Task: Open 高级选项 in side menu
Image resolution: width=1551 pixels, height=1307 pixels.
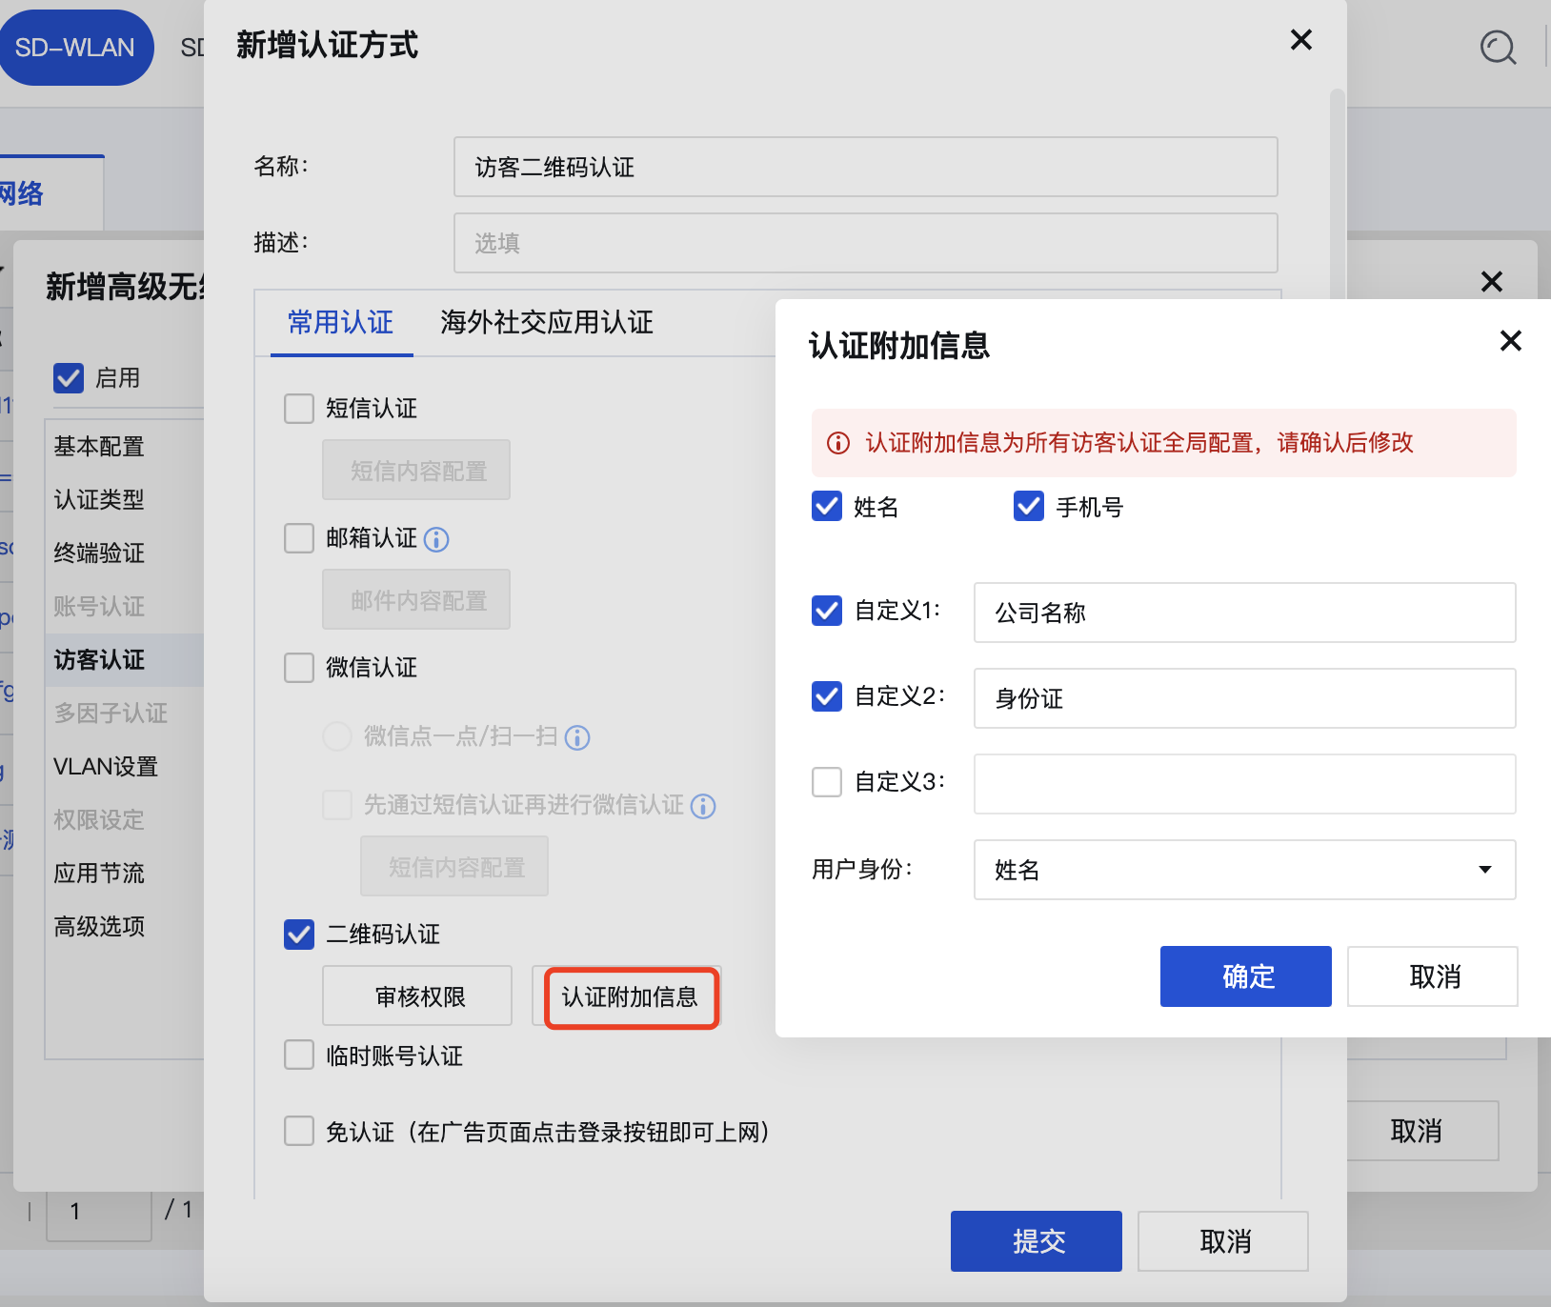Action: click(x=99, y=927)
